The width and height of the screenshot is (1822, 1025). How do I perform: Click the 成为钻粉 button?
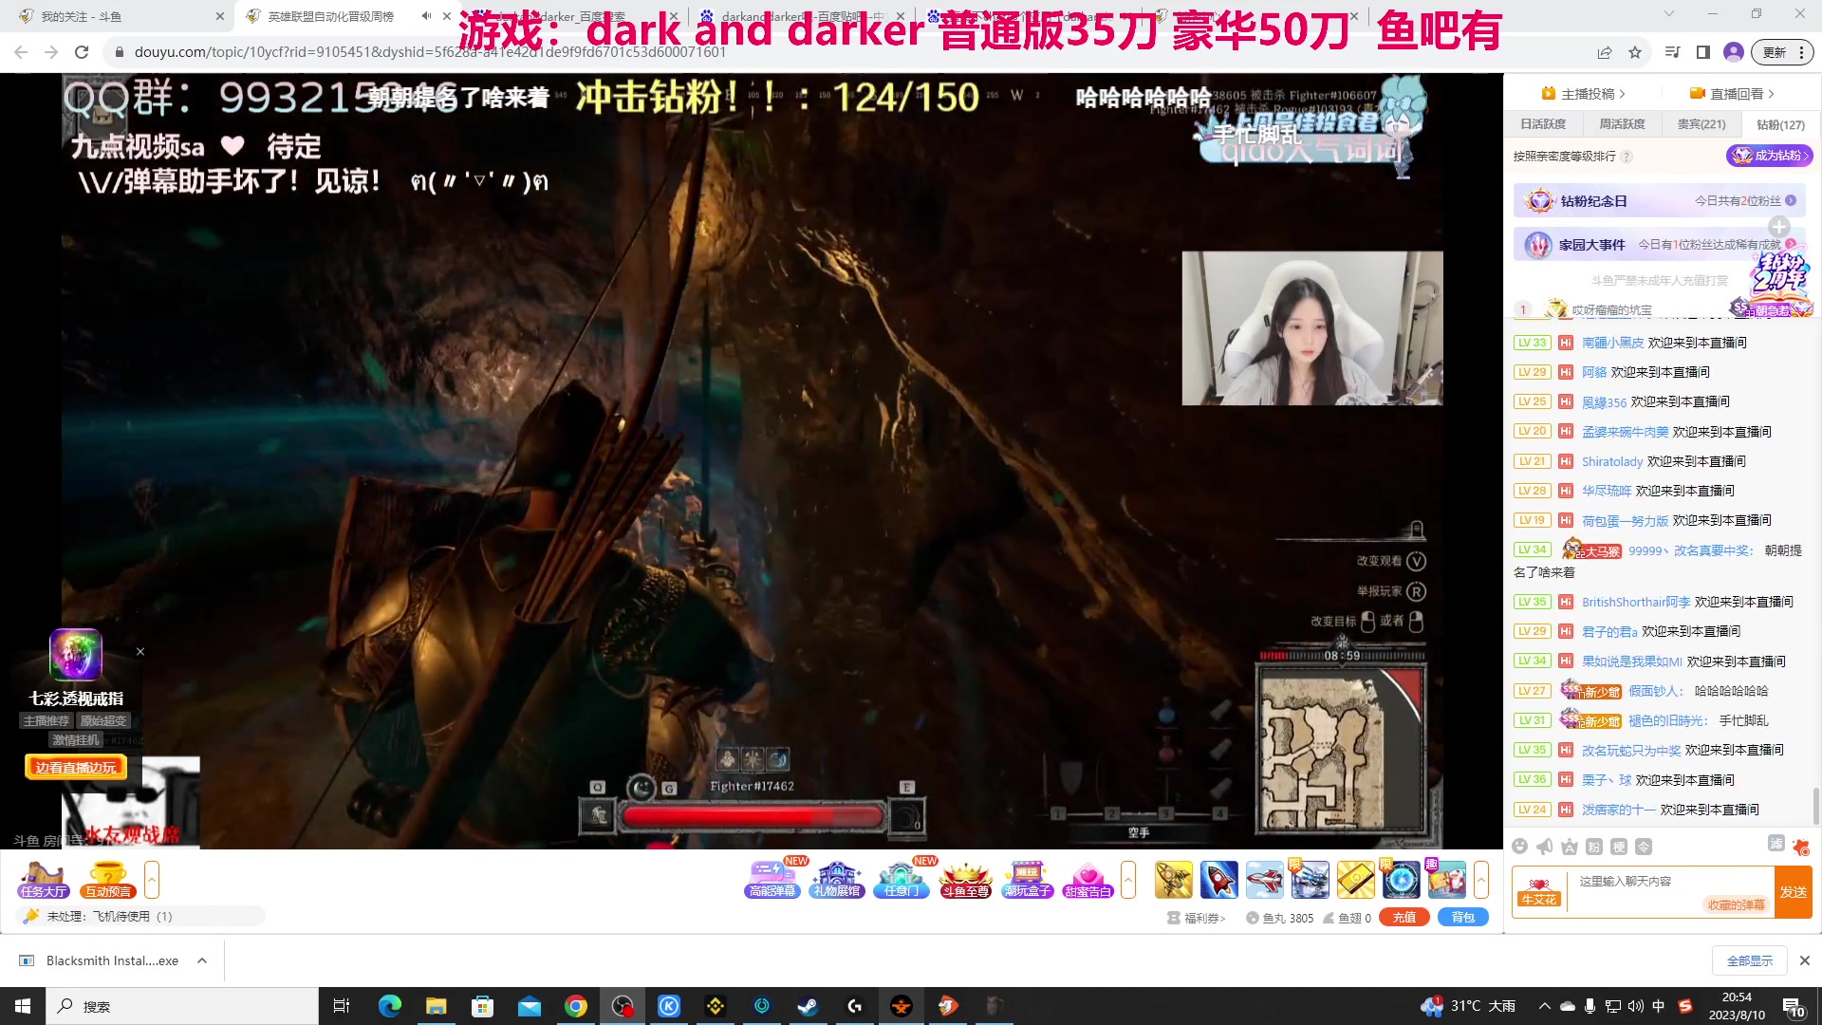1769,156
